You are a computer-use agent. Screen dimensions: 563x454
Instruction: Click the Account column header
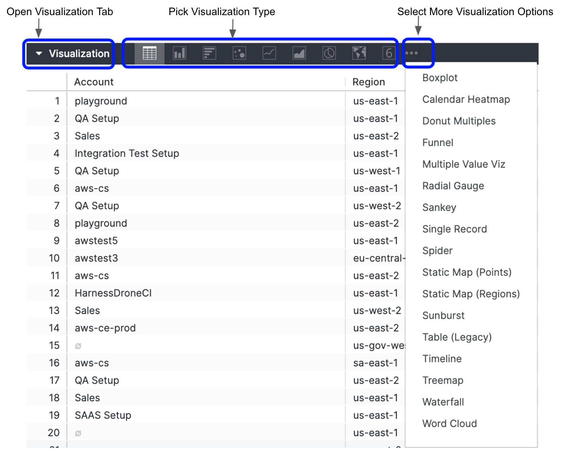(94, 82)
